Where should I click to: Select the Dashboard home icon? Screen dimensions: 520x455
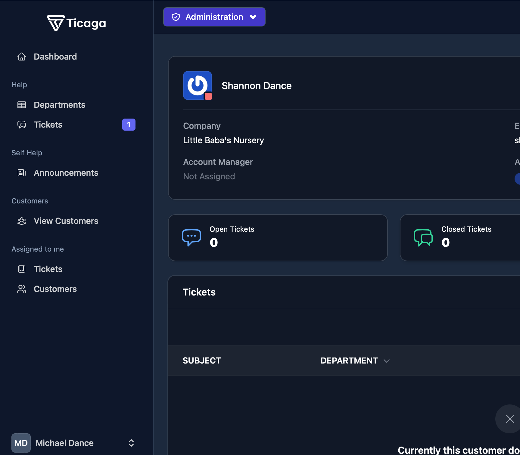[21, 57]
